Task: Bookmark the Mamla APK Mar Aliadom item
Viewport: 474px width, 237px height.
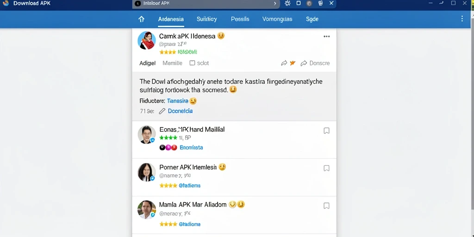Action: [x=326, y=206]
